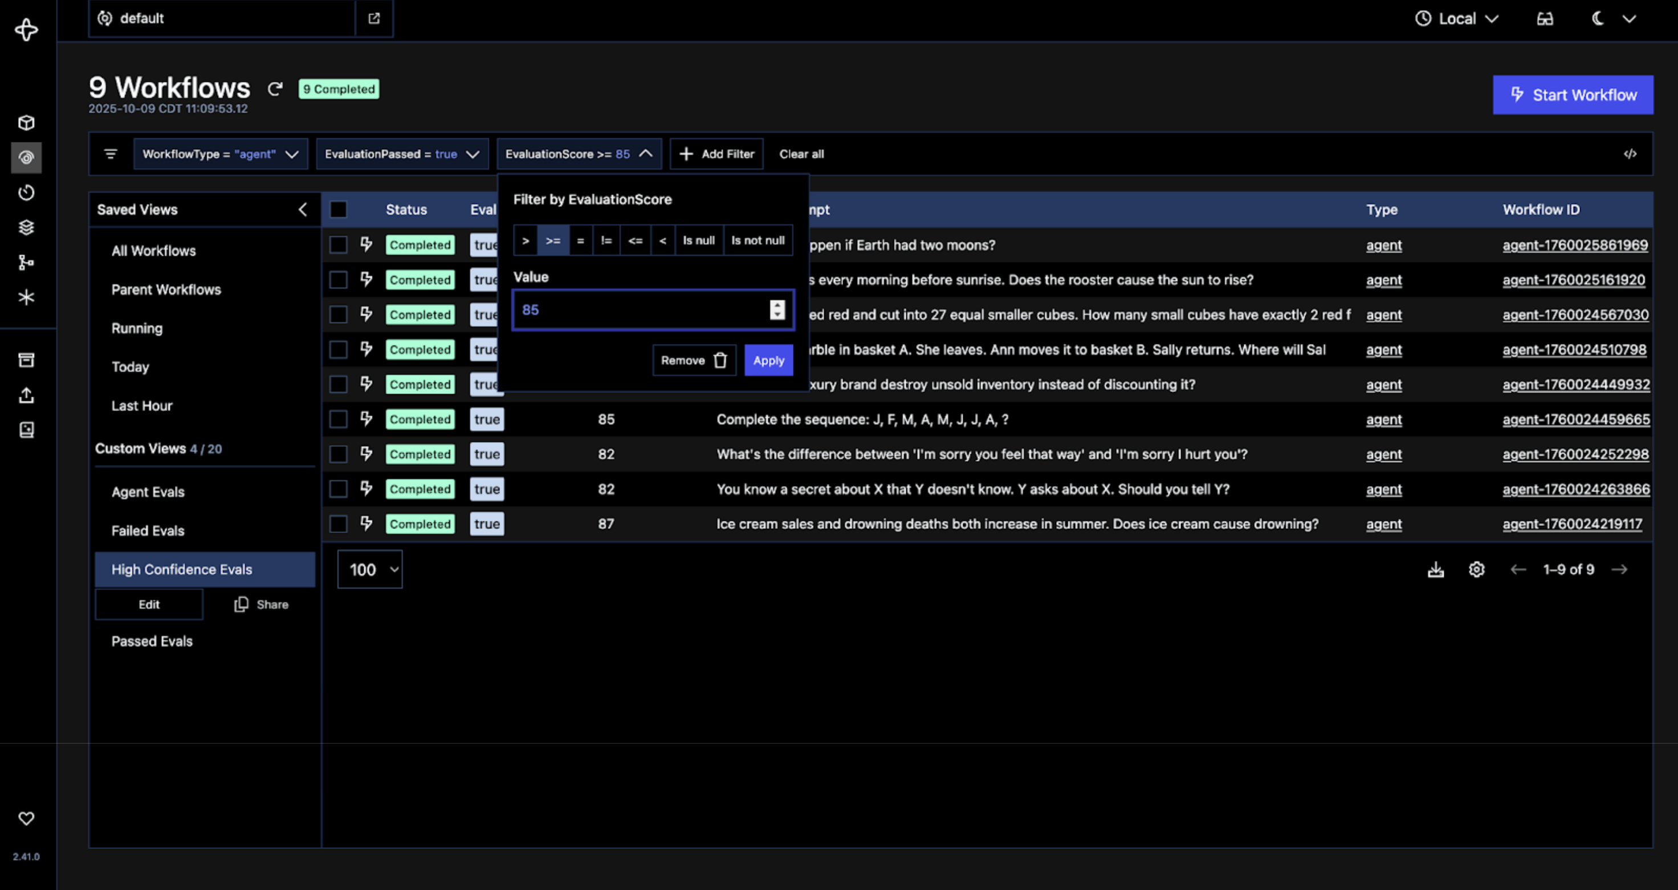Viewport: 1678px width, 890px height.
Task: Click the refresh workflows icon
Action: 275,89
